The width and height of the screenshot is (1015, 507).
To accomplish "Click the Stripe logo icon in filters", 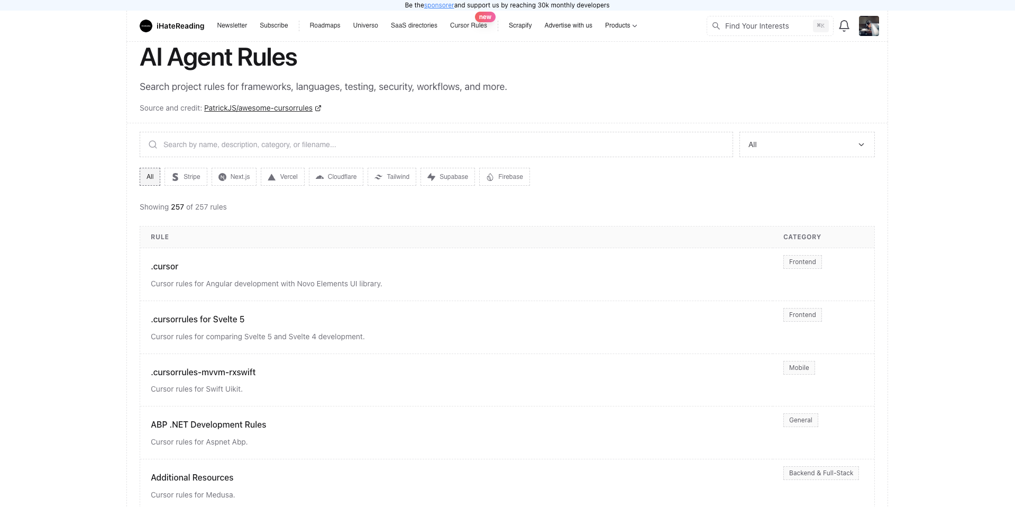I will pos(175,177).
